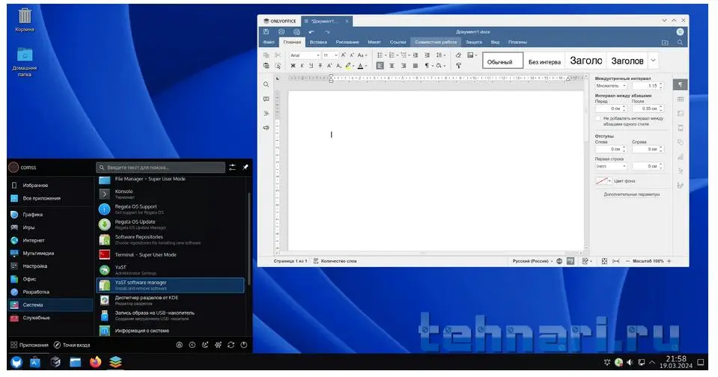Open chart settings in right sidebar
Image resolution: width=718 pixels, height=377 pixels.
click(680, 156)
